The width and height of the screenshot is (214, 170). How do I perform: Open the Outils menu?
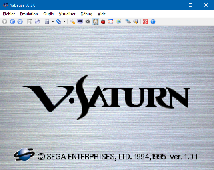pyautogui.click(x=48, y=14)
